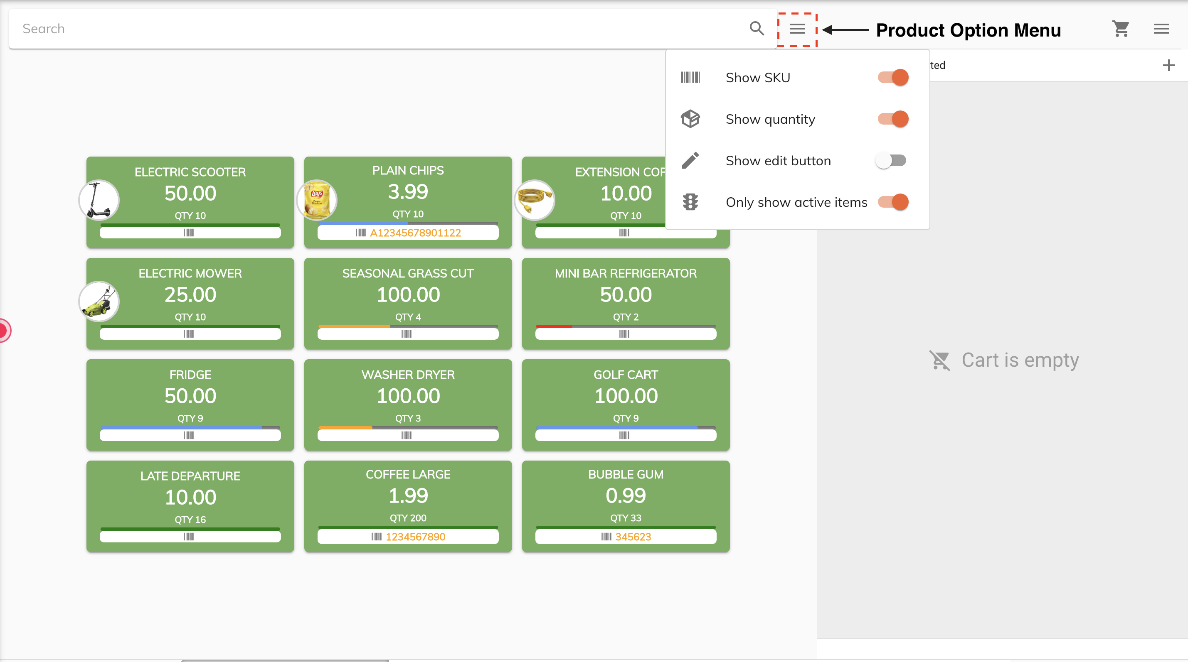Image resolution: width=1188 pixels, height=662 pixels.
Task: Click the Bubble Gum product tile
Action: (x=625, y=505)
